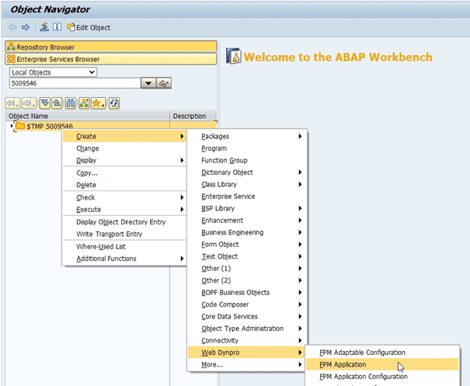470x386 pixels.
Task: Click the display object list hierarchy icon
Action: tap(44, 27)
